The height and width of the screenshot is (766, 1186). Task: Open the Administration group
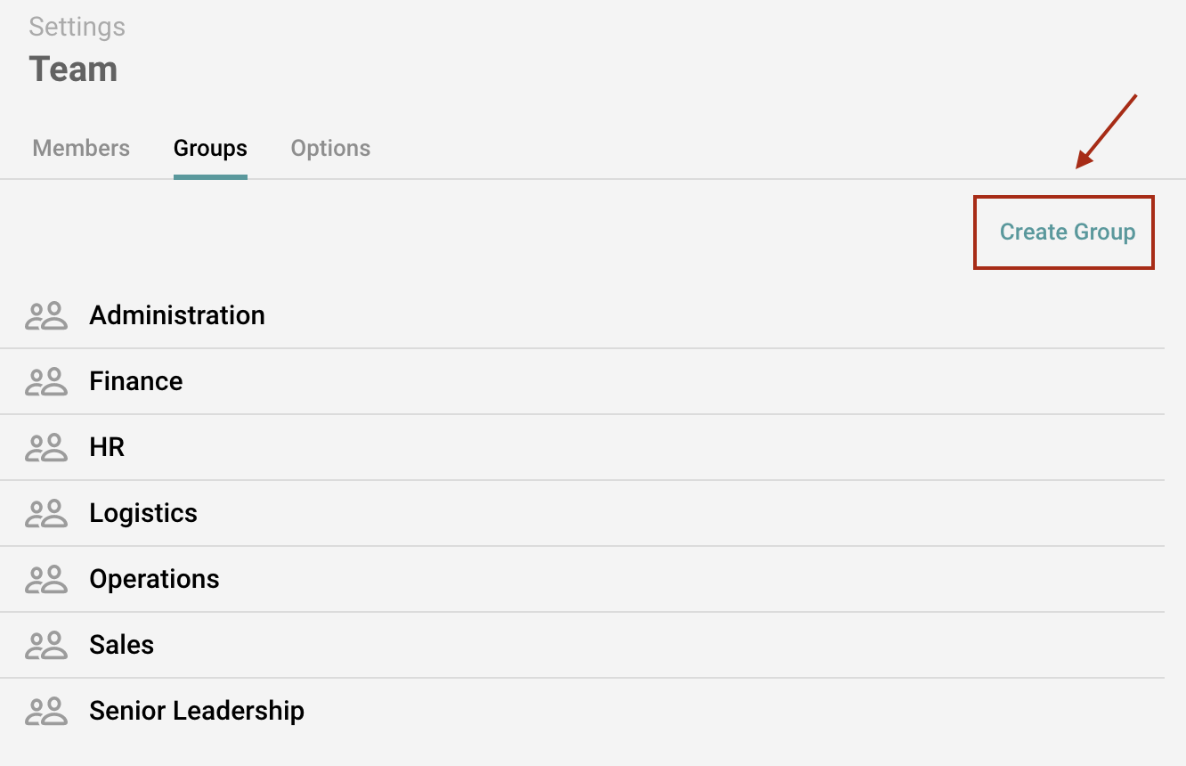[x=177, y=315]
